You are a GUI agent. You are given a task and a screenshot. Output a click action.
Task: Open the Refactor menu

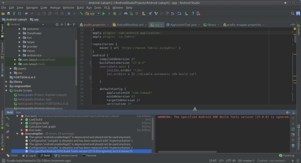[x=68, y=8]
